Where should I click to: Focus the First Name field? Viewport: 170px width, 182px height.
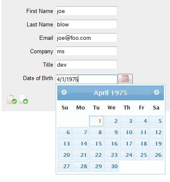pos(86,11)
